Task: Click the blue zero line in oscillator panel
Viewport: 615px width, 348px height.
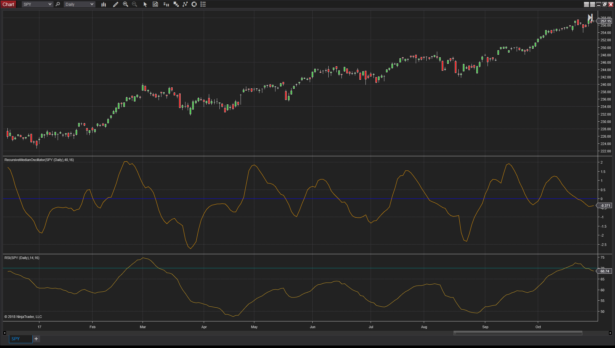Action: 300,199
